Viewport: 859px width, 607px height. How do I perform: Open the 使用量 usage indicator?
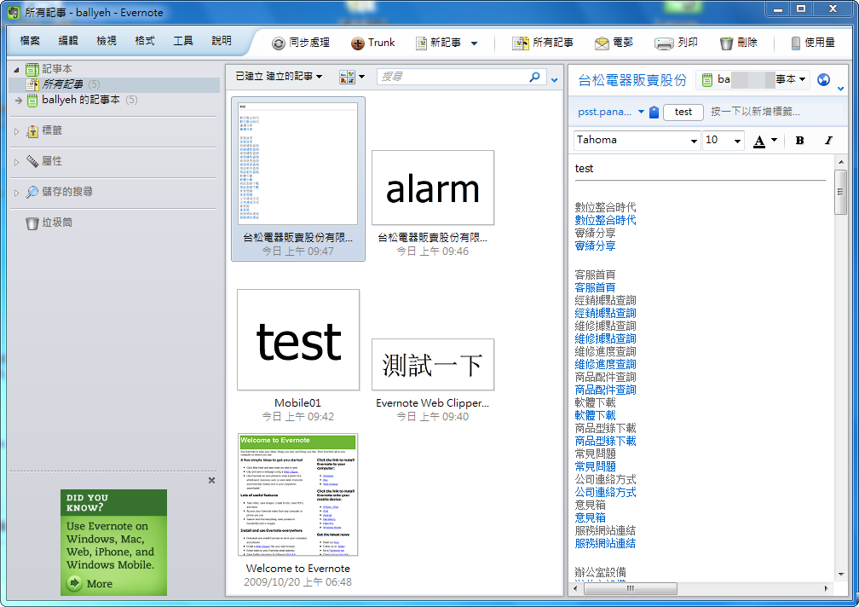(x=813, y=43)
